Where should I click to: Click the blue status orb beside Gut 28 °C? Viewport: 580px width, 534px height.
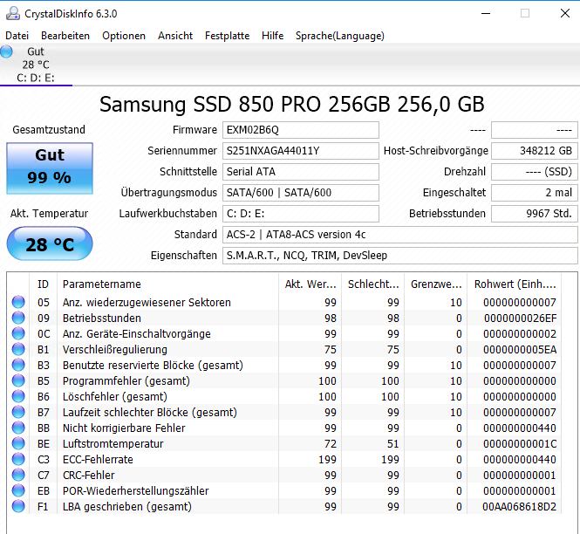pyautogui.click(x=6, y=51)
